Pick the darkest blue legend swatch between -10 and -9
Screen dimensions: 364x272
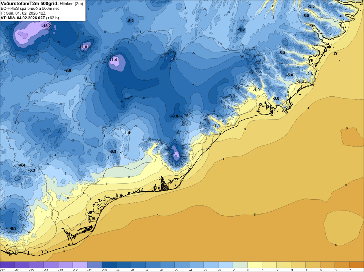[x=109, y=265]
